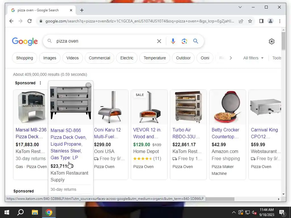Open File Explorer from the taskbar
Screen dimensions: 291x218
coord(35,212)
